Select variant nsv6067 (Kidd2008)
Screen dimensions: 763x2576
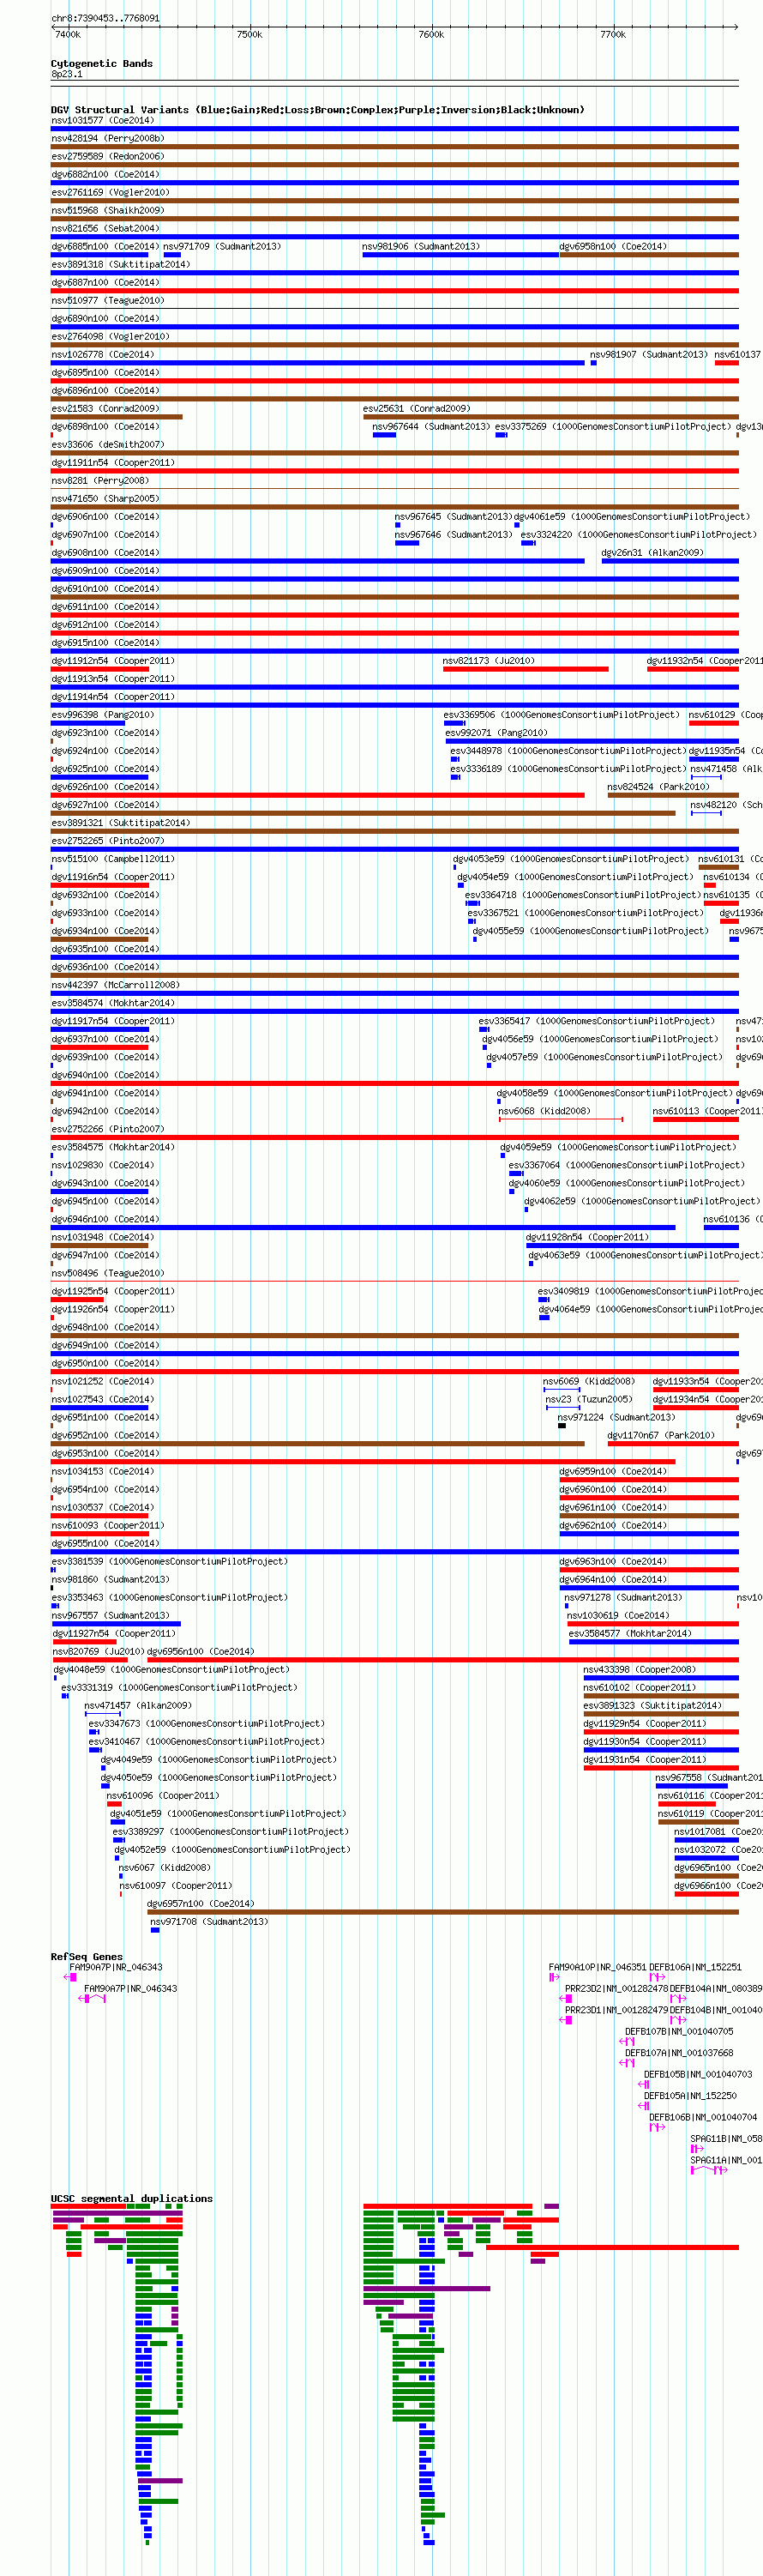164,1870
